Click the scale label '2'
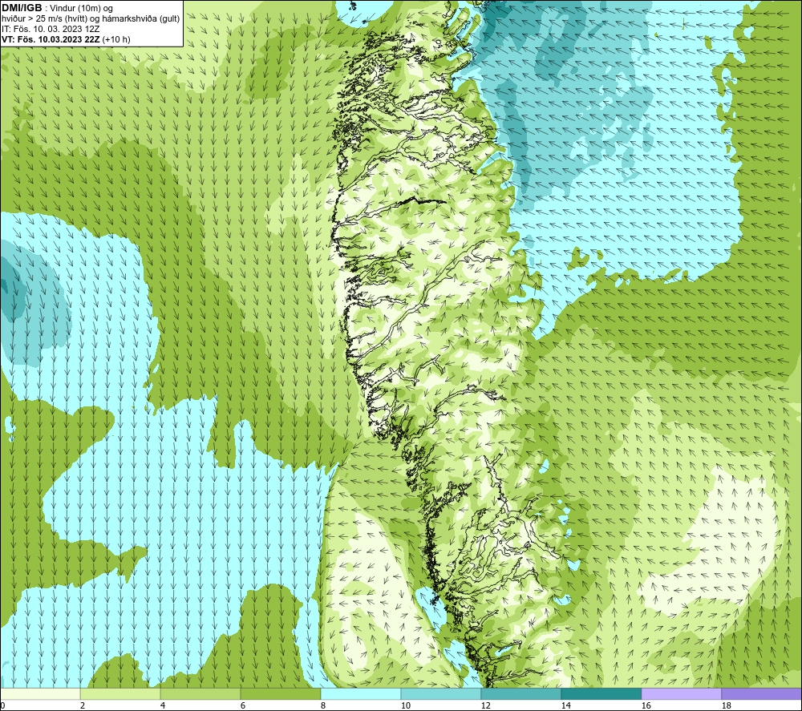 [83, 706]
